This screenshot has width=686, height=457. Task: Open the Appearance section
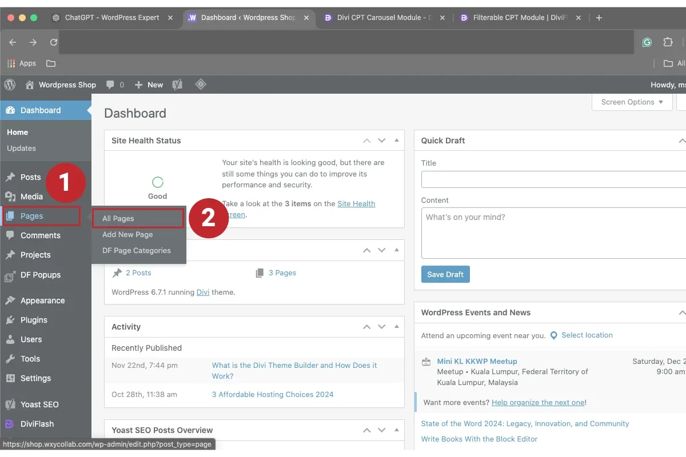click(x=43, y=300)
